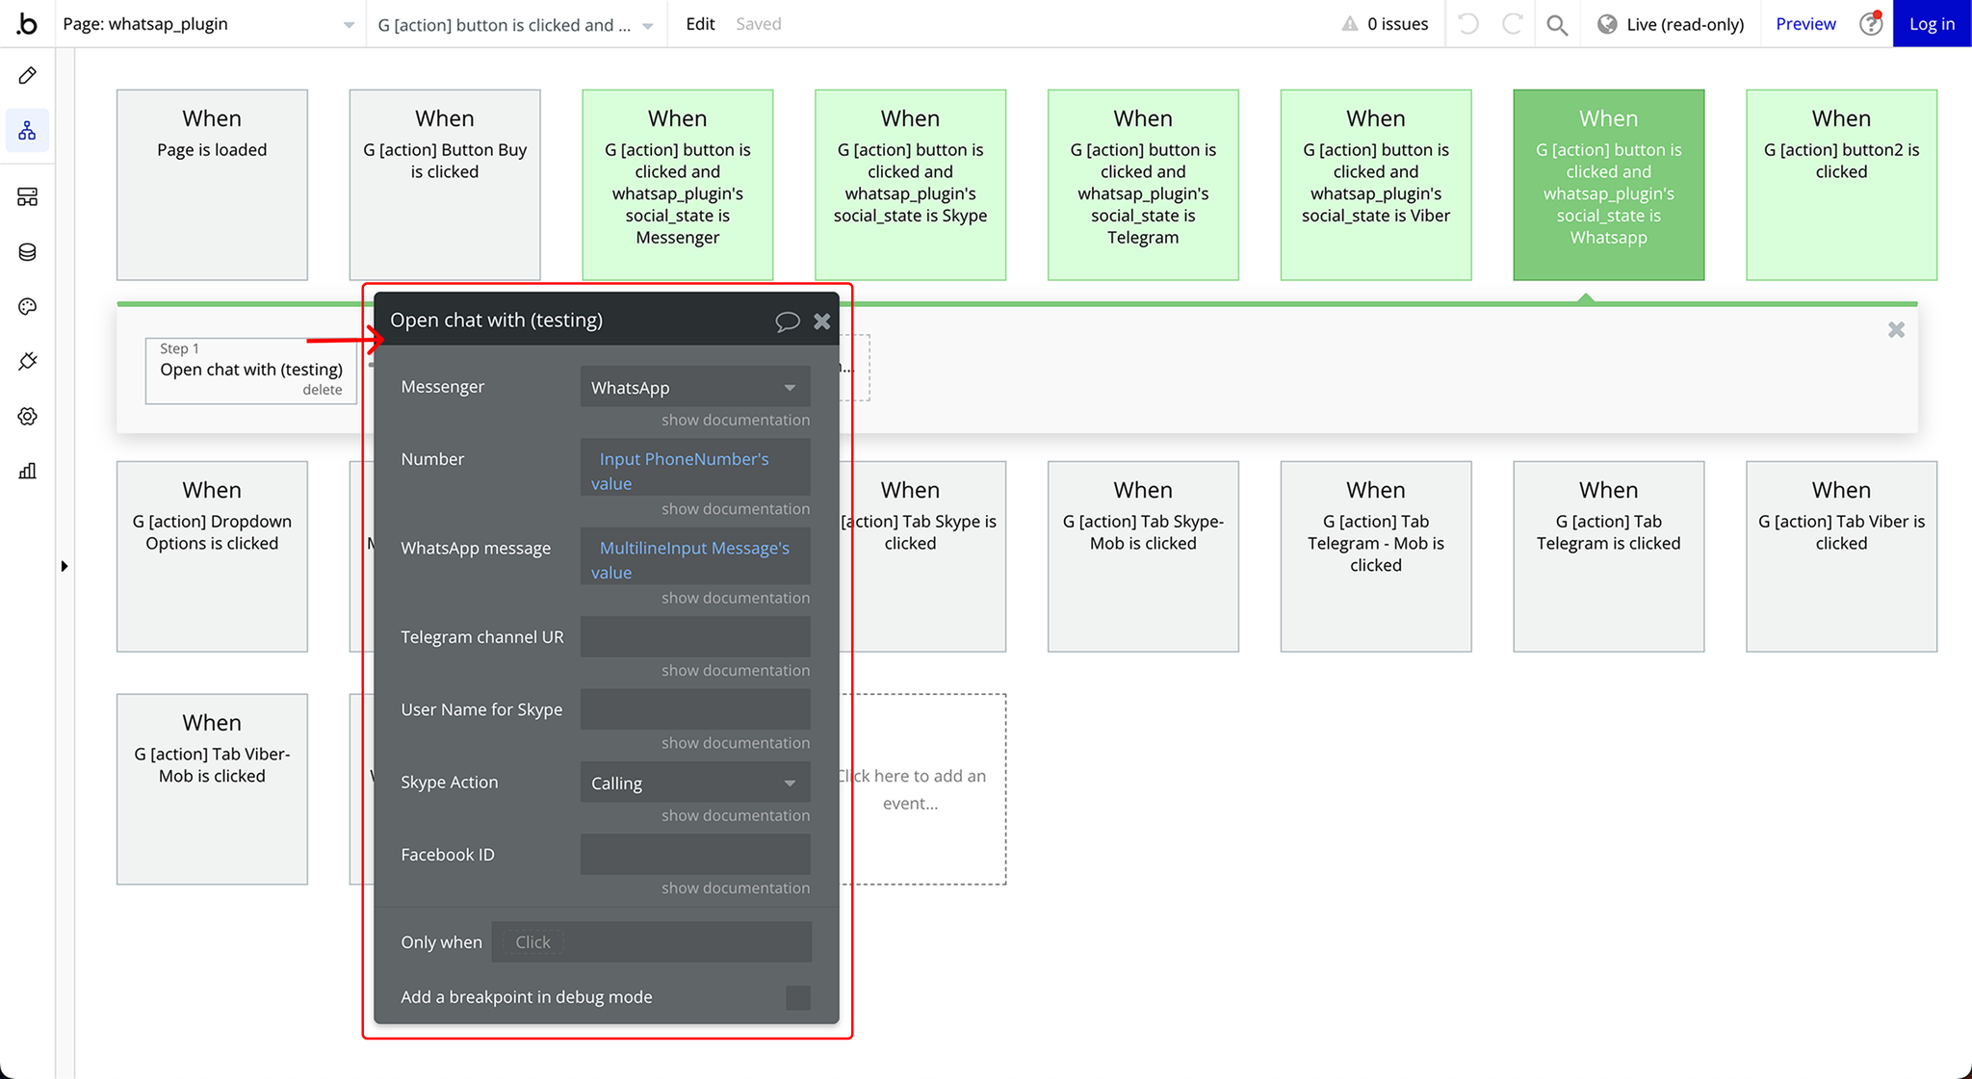
Task: Open the Edit menu in top bar
Action: click(x=700, y=24)
